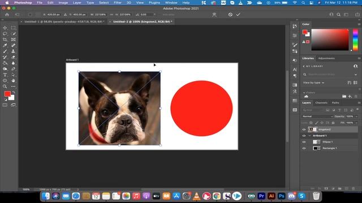The image size is (362, 203).
Task: Open the Fill slider dropdown
Action: click(357, 123)
